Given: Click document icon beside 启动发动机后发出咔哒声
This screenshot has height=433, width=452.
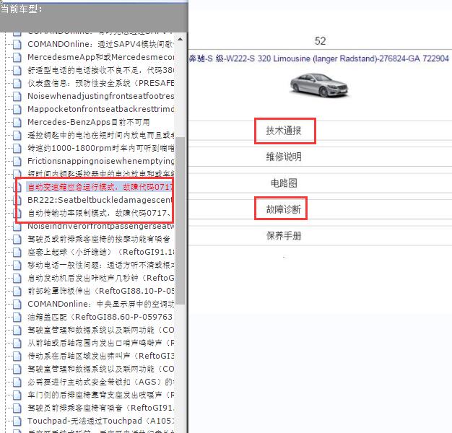Looking at the screenshot, I should tap(17, 278).
